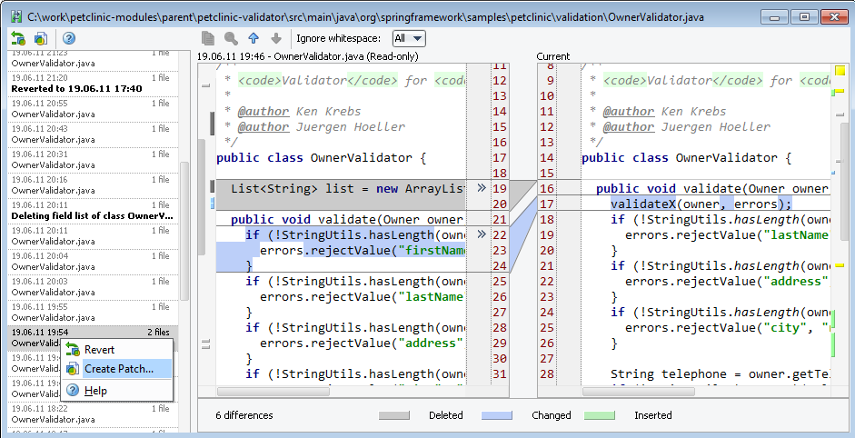Open the Ignore whitespace dropdown set to All
The width and height of the screenshot is (855, 438).
point(408,38)
